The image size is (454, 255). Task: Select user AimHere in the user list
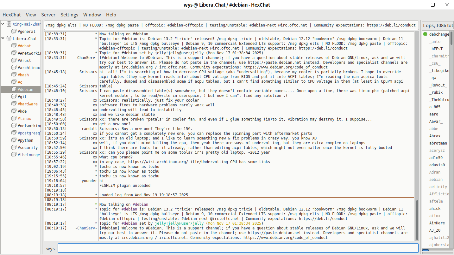click(x=437, y=223)
